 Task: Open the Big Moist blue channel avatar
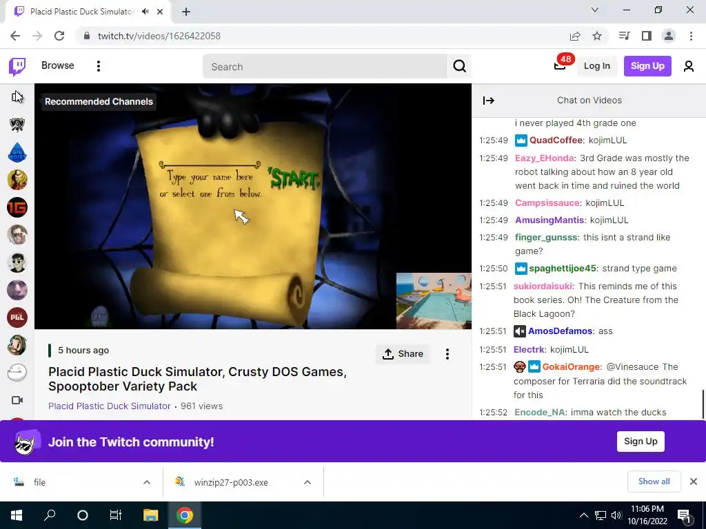click(17, 152)
